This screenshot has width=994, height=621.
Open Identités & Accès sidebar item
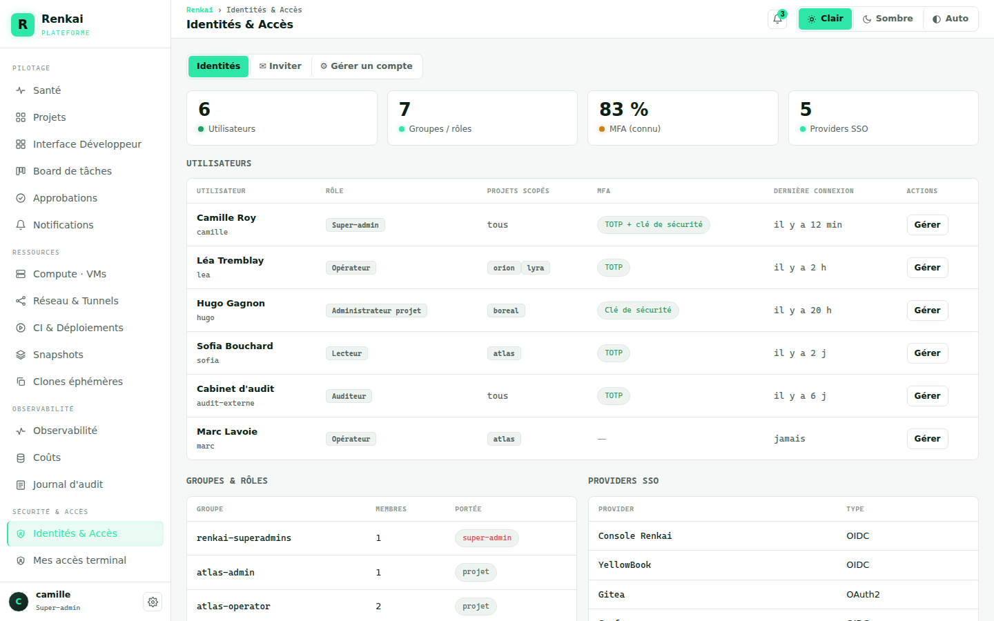coord(85,533)
